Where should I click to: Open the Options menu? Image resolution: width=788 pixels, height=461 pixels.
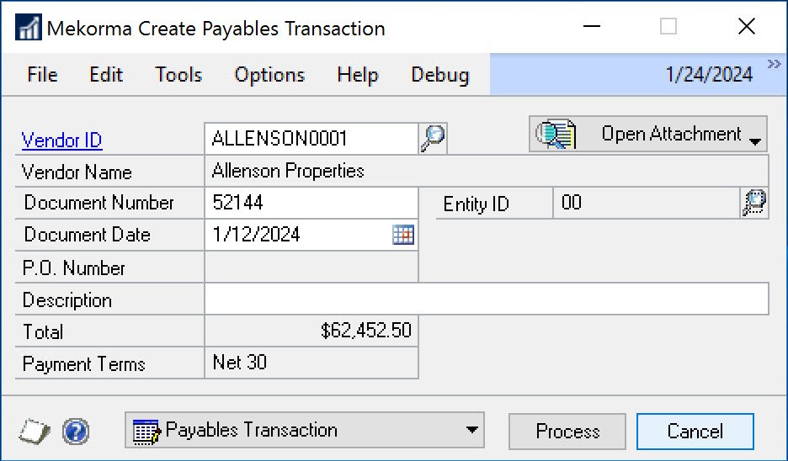[x=269, y=75]
